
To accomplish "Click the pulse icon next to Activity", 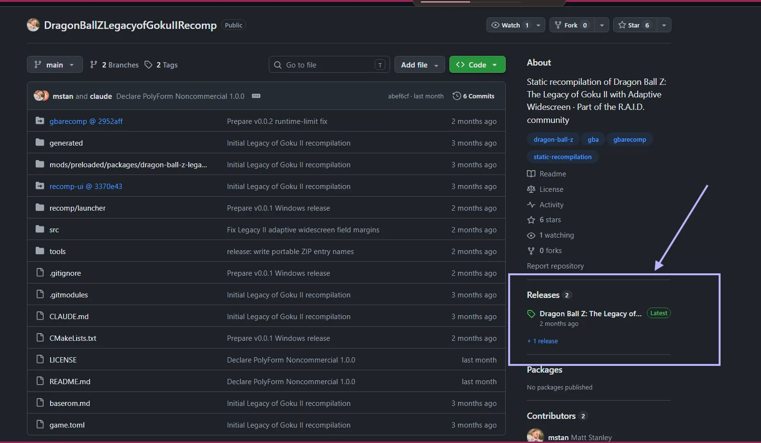I will [x=531, y=204].
